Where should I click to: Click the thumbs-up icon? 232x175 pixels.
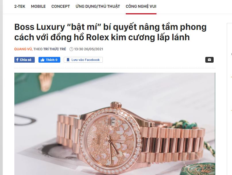42,60
